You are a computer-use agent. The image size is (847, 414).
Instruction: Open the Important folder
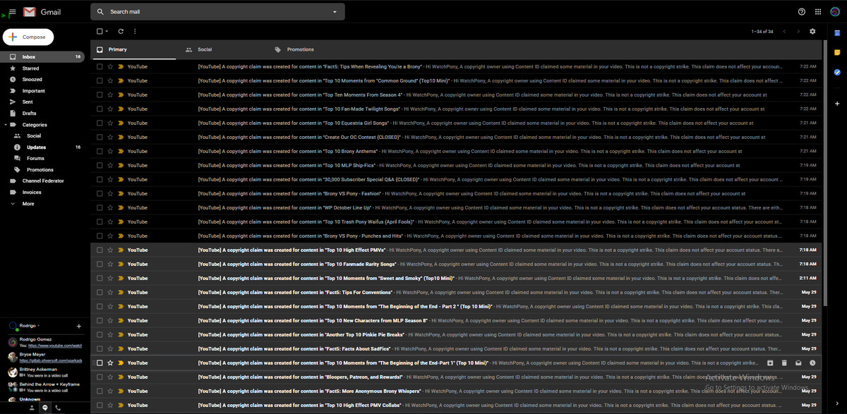tap(42, 91)
